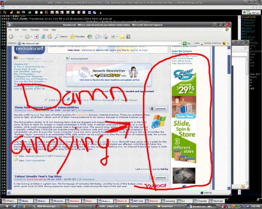Go to the Home page icon
Viewport: 262px width, 209px height.
tap(50, 37)
